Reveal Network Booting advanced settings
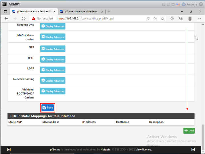The image size is (205, 154). tap(53, 81)
